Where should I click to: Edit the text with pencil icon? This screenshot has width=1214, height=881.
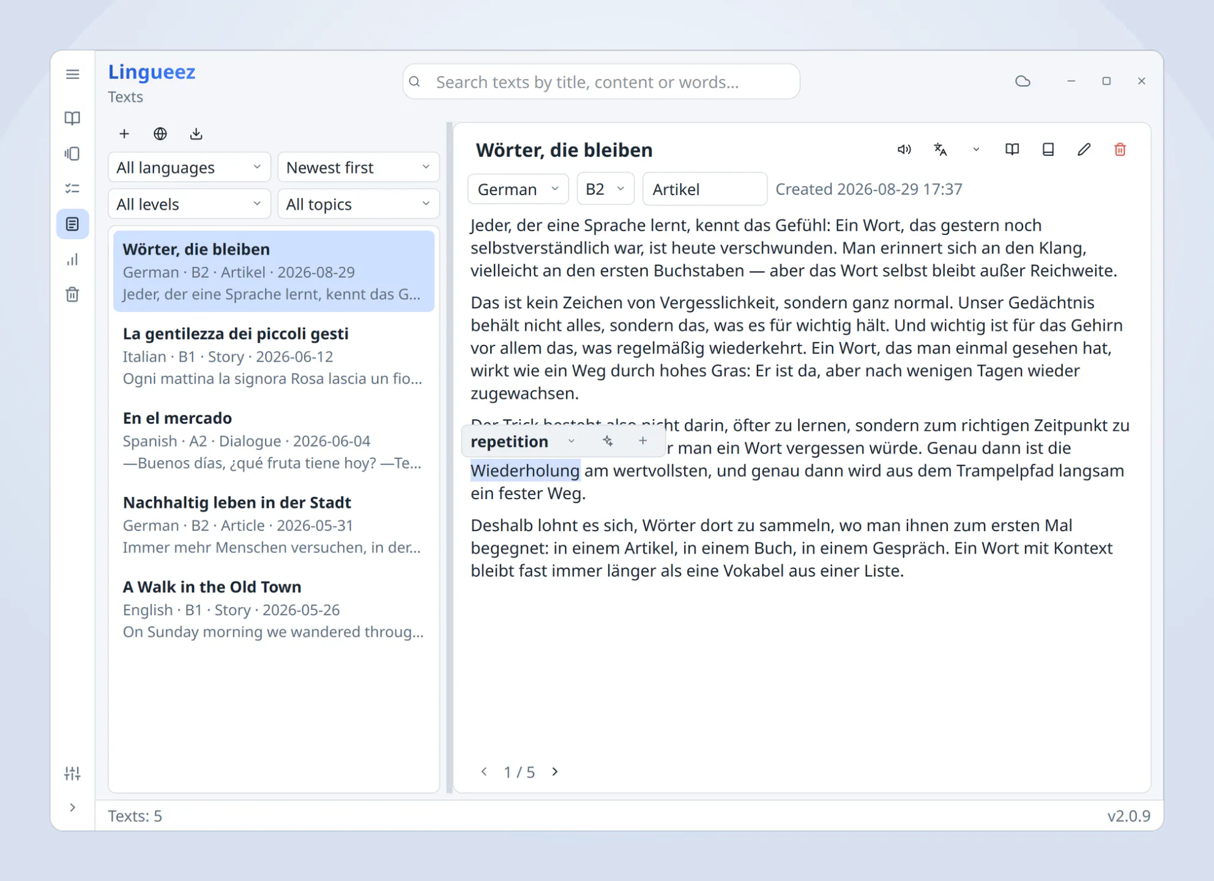pos(1084,150)
